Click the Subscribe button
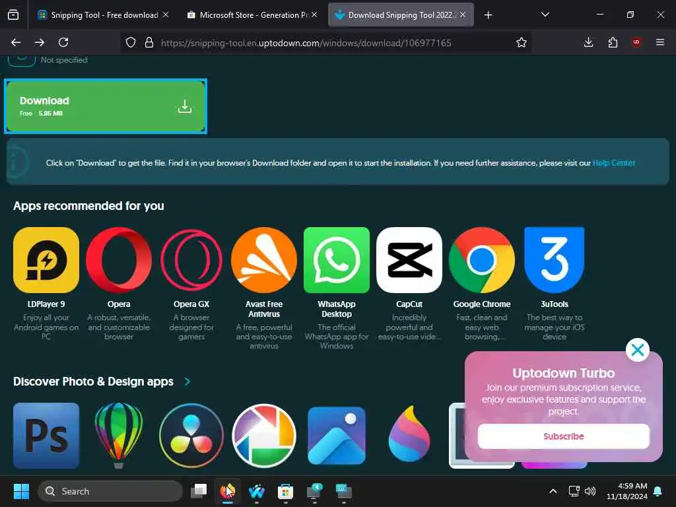676x507 pixels. coord(564,436)
